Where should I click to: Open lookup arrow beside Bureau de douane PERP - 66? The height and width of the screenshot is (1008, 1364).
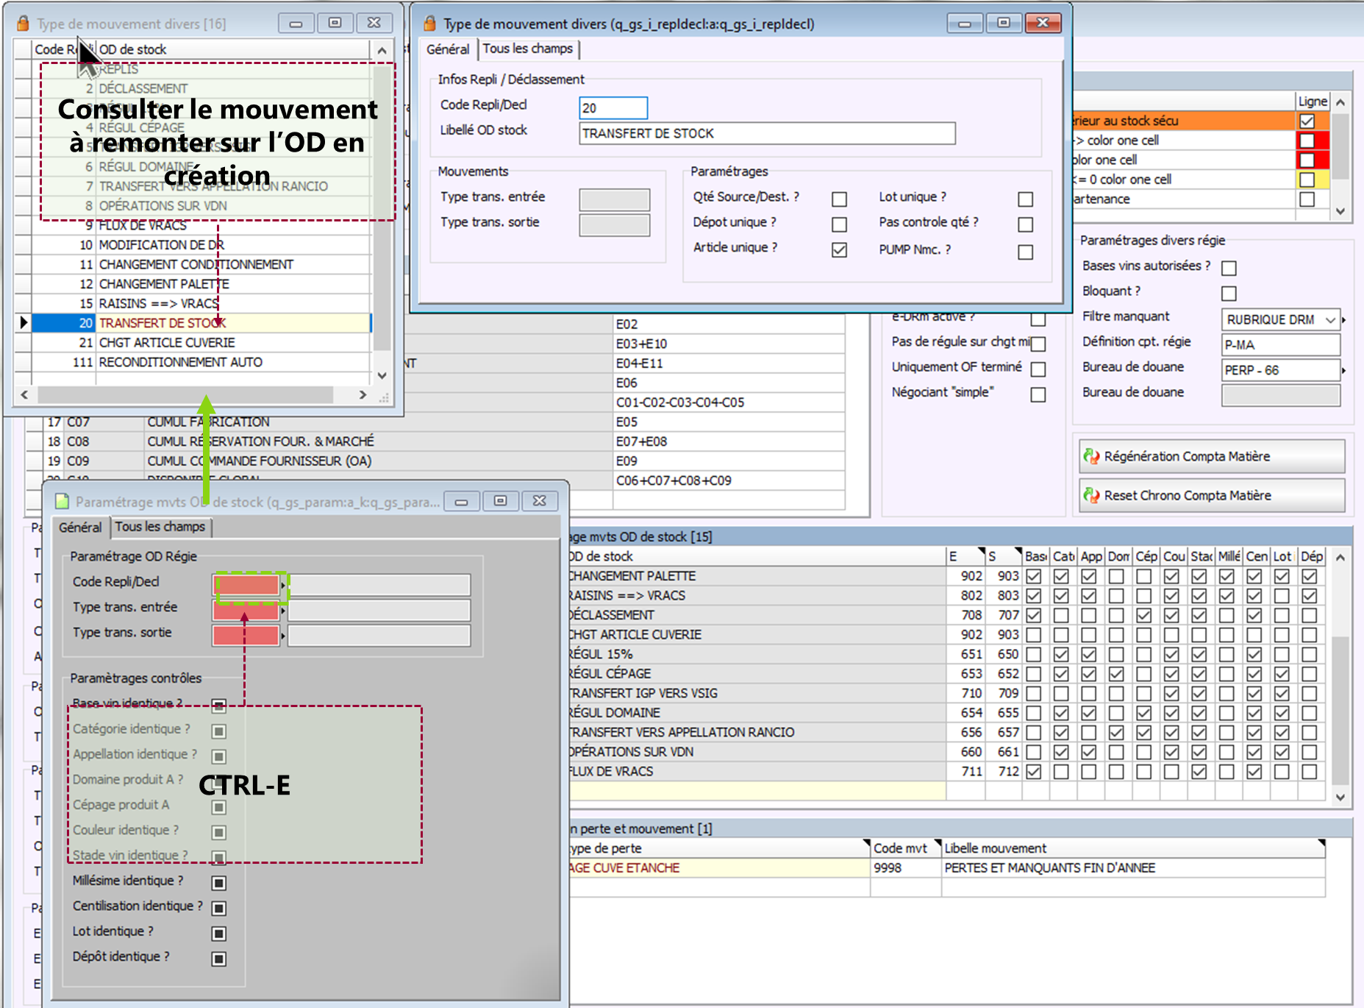point(1344,370)
